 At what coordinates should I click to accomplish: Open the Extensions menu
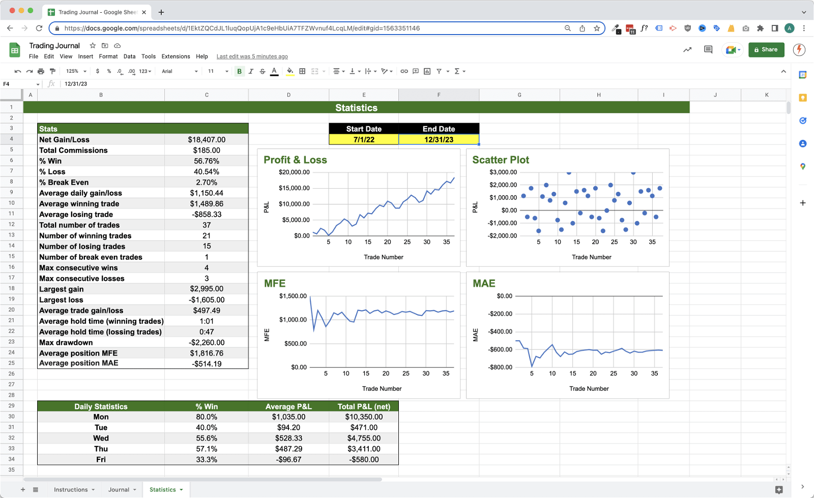176,56
